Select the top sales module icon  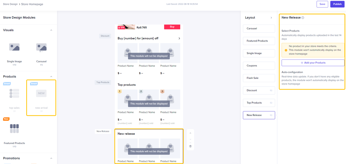pyautogui.click(x=14, y=93)
